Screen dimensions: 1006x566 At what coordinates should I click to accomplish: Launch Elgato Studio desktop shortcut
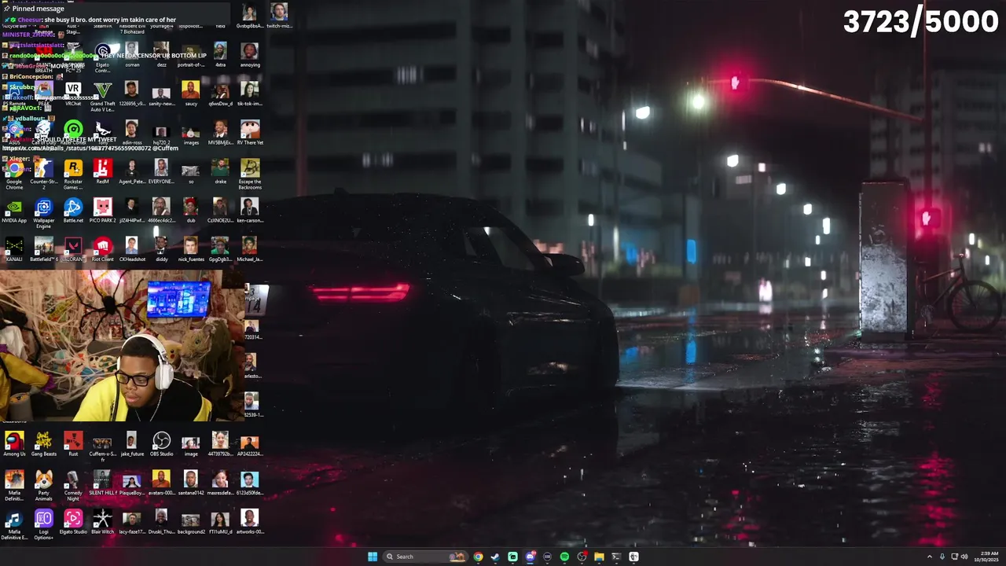pos(73,522)
